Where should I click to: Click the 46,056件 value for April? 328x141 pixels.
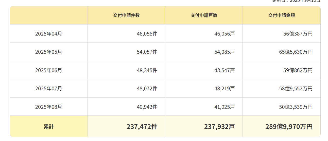click(x=147, y=34)
